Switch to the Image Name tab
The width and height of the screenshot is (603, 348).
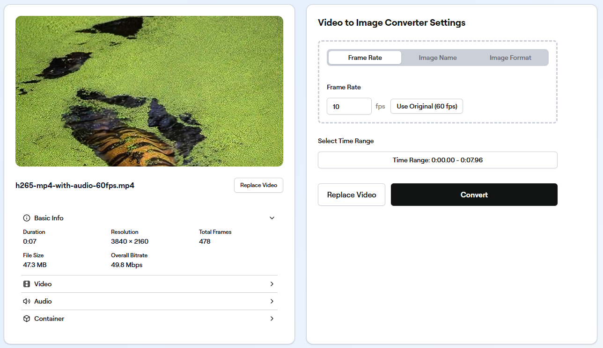438,58
